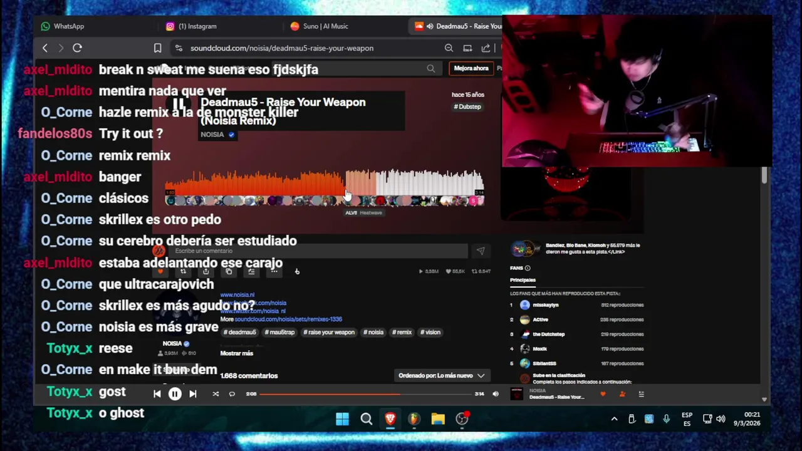802x451 pixels.
Task: Copy the track link icon
Action: pyautogui.click(x=229, y=271)
